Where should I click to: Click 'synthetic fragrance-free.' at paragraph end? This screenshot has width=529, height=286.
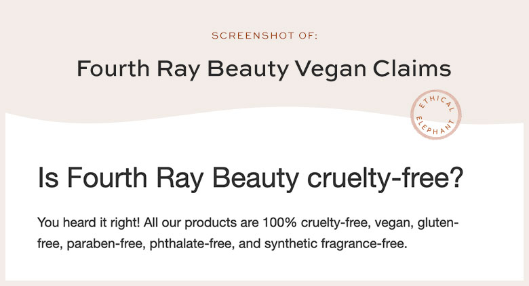click(336, 244)
